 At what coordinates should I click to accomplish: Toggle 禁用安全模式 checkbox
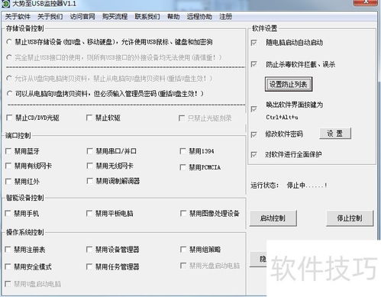8,267
